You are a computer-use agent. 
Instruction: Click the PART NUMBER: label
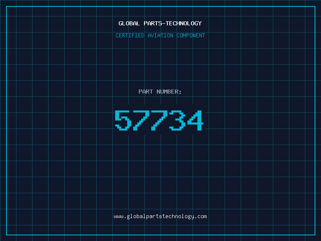pyautogui.click(x=160, y=92)
